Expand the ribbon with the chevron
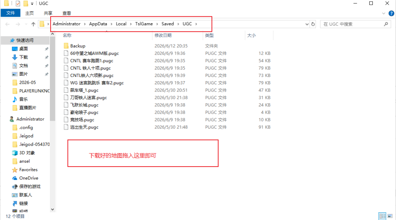The image size is (396, 220). point(384,14)
